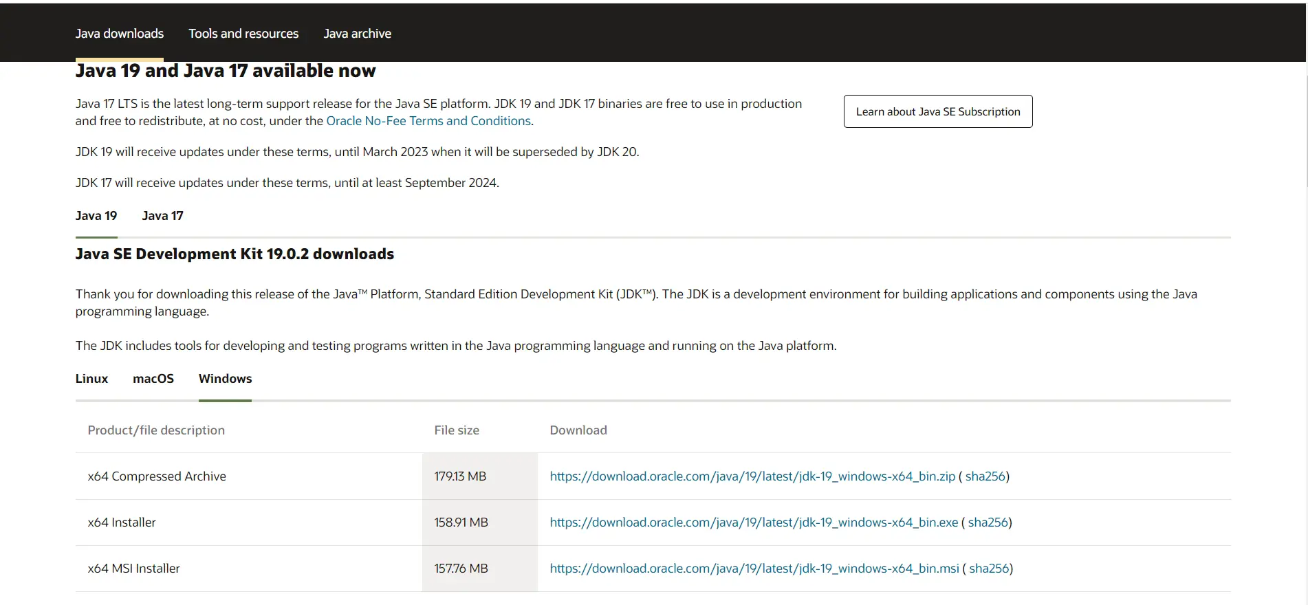
Task: Open sha256 for the x64 Compressed Archive
Action: (985, 476)
